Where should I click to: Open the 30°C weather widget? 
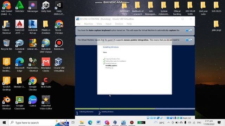pos(159,122)
